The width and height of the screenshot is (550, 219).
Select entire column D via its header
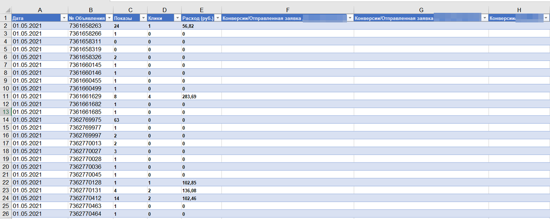(164, 10)
